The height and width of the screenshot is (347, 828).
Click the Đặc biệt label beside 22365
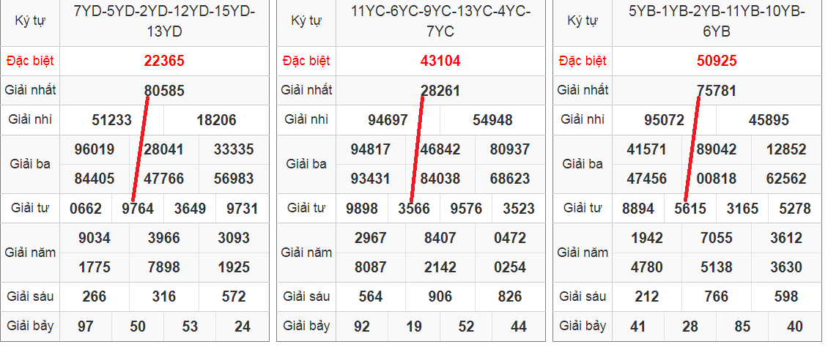pyautogui.click(x=30, y=61)
